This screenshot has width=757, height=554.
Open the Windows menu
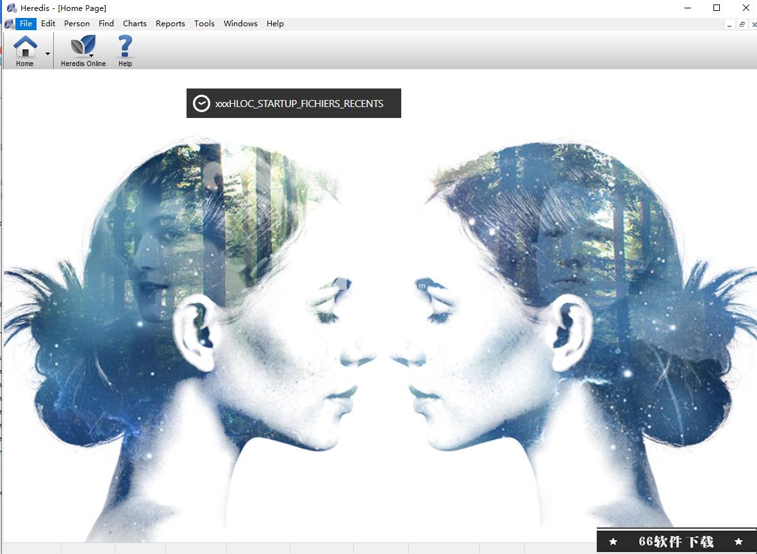tap(240, 24)
